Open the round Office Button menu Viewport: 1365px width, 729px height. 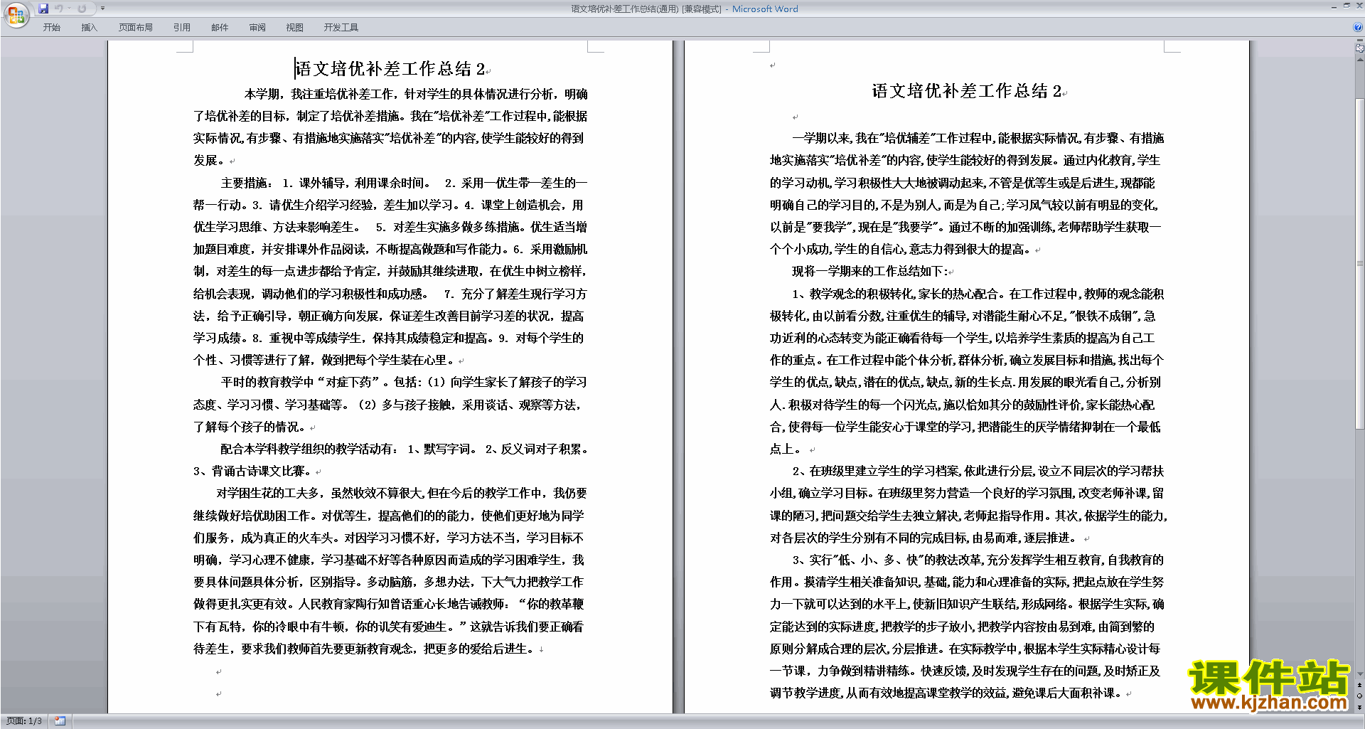(16, 14)
